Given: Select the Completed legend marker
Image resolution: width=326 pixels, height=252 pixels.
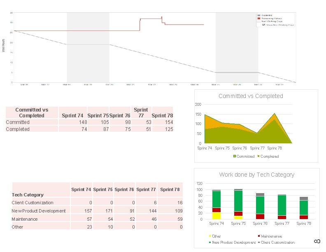Looking at the screenshot, I should 258,156.
